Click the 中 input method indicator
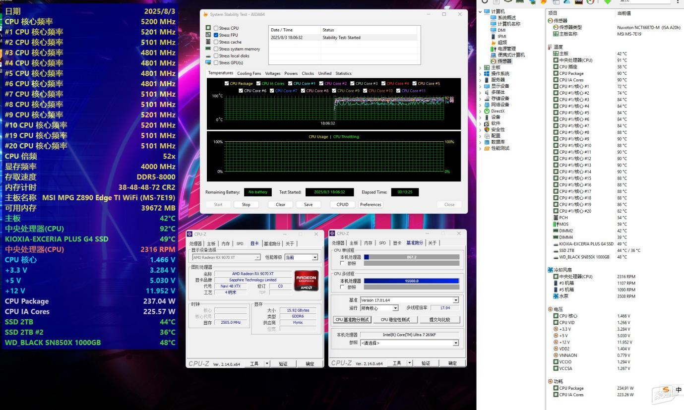Screen dimensions: 684x410 [679, 390]
